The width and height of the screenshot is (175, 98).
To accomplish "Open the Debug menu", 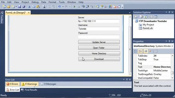I will tap(35, 2).
